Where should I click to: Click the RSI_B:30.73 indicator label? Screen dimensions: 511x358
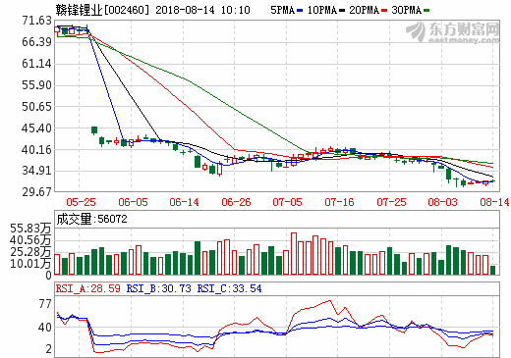click(x=158, y=288)
